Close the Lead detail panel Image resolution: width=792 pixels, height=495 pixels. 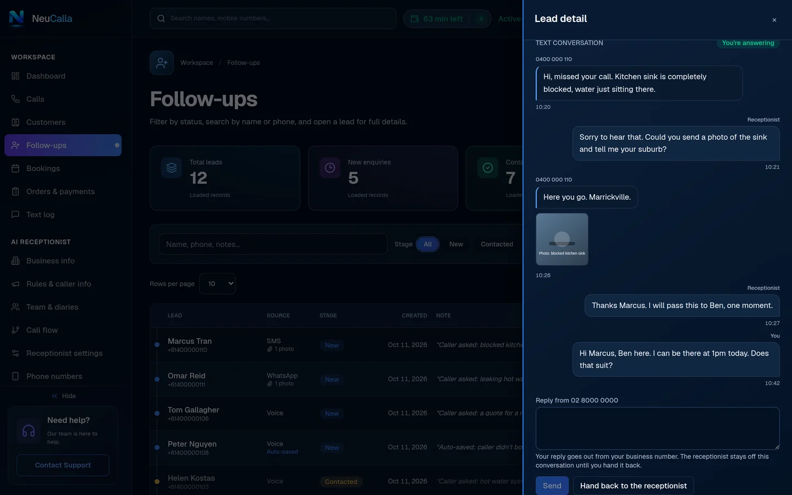coord(774,20)
